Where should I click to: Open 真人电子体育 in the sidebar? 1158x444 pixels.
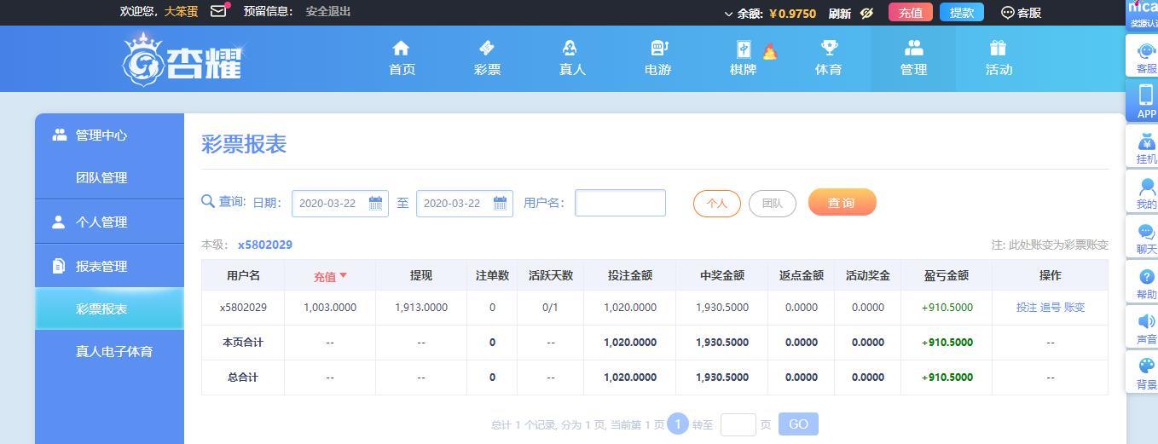113,351
